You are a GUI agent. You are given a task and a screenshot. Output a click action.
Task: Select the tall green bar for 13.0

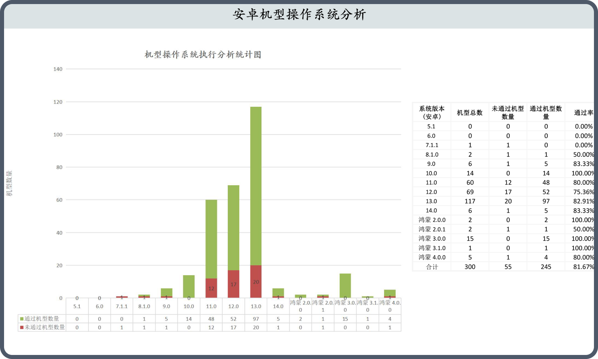point(256,186)
